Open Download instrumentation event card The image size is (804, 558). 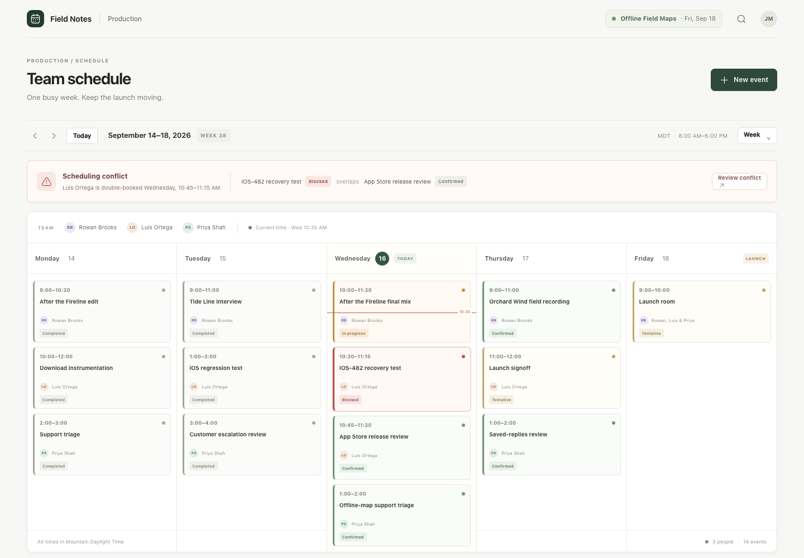pos(102,378)
